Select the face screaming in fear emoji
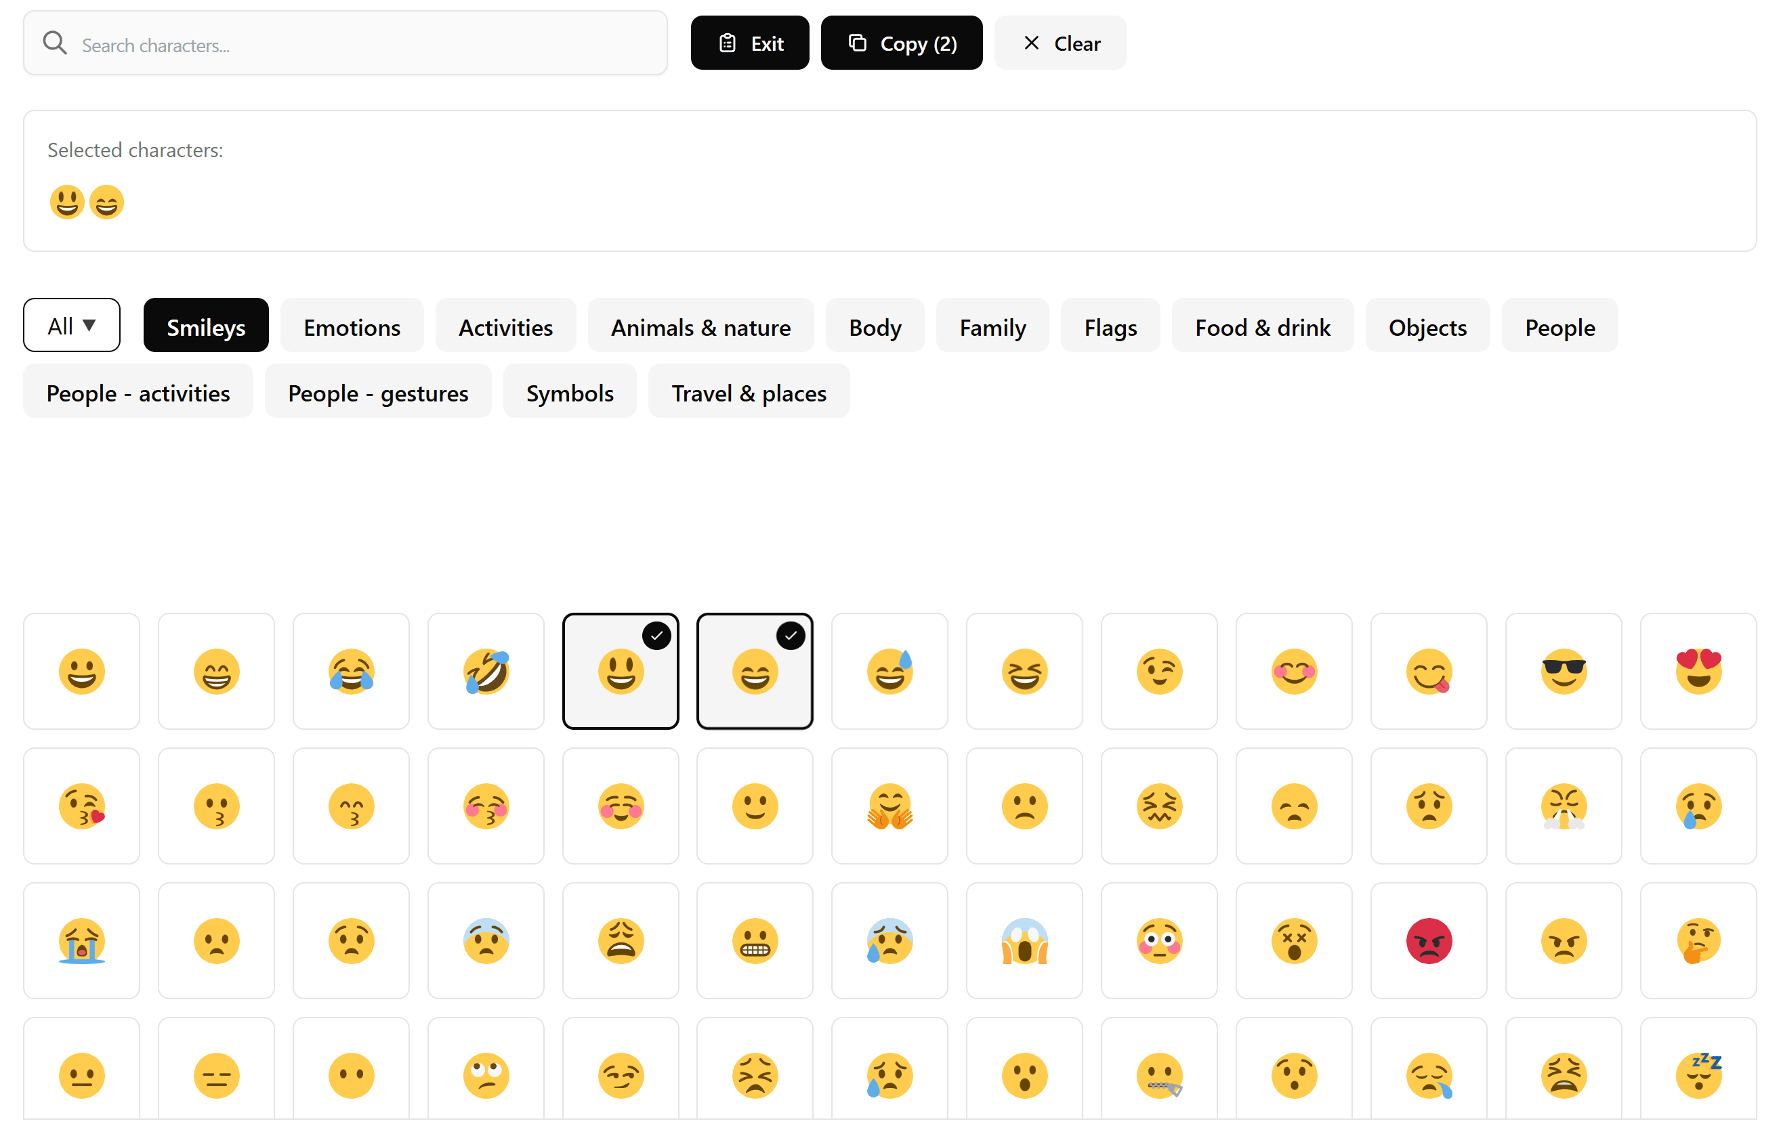This screenshot has width=1781, height=1134. tap(1024, 941)
